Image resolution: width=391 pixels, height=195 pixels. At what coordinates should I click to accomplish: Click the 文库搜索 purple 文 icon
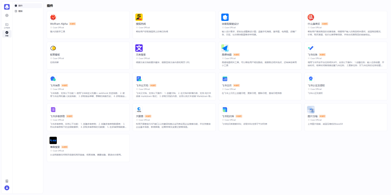click(139, 48)
